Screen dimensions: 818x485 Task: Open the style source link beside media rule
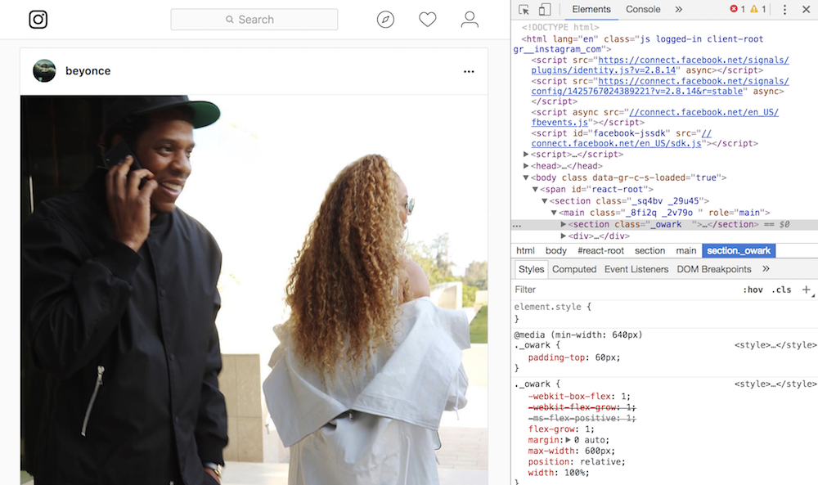pyautogui.click(x=775, y=344)
